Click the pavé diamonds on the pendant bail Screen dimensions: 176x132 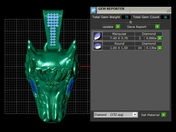53,29
